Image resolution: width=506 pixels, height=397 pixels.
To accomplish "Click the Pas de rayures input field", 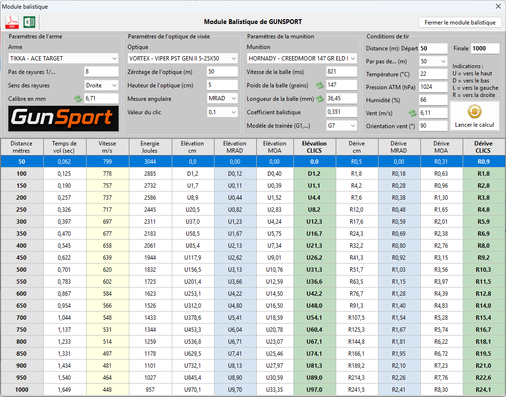I will 101,72.
